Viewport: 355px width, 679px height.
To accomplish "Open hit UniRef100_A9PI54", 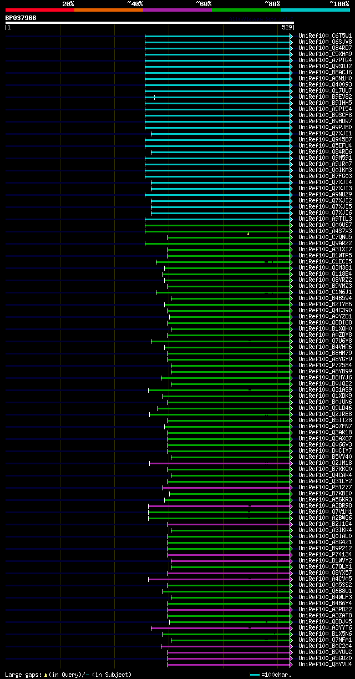I will tap(325, 109).
